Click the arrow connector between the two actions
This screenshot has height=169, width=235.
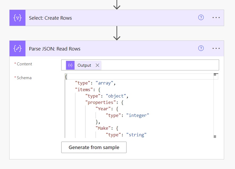point(117,33)
